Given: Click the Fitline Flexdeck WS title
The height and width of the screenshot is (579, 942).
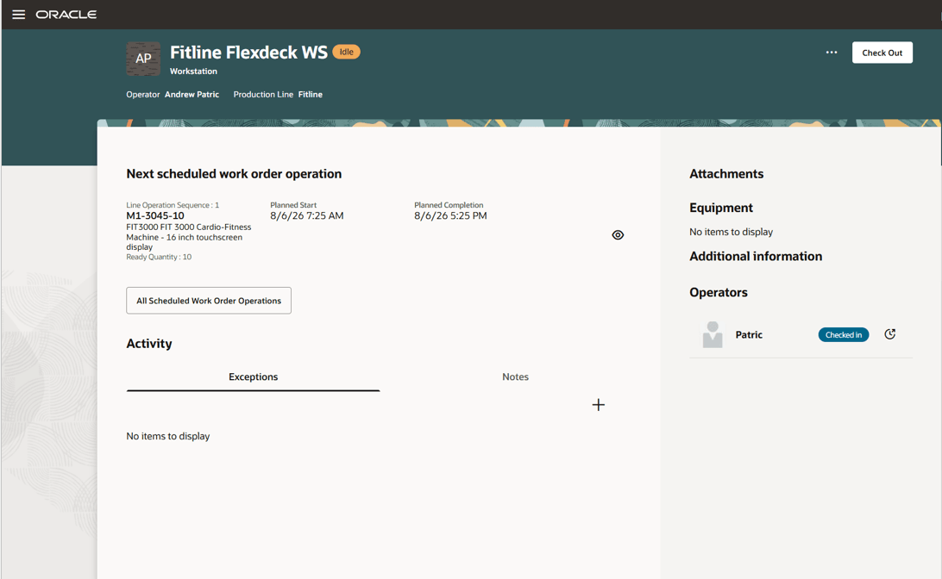Looking at the screenshot, I should coord(248,53).
